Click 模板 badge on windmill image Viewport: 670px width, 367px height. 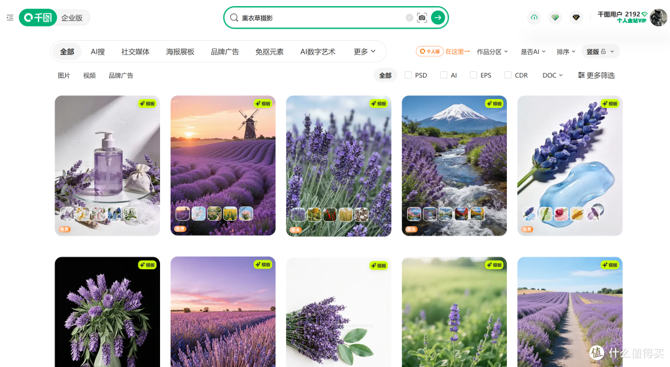click(263, 104)
